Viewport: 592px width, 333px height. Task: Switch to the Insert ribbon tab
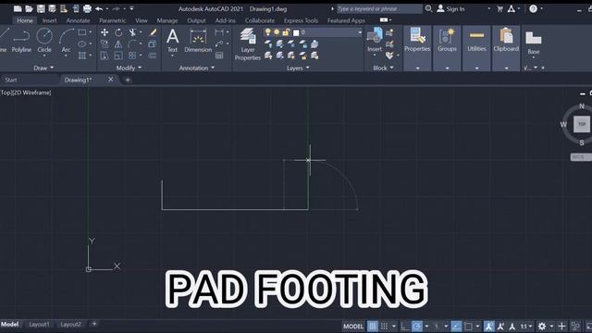(x=49, y=20)
